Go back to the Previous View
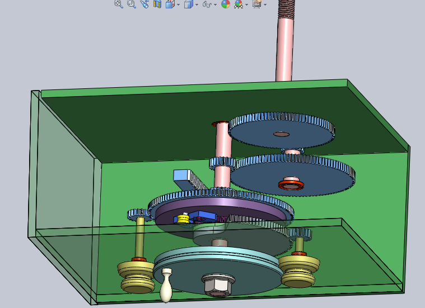Screen dimensions: 425x308 [144, 4]
